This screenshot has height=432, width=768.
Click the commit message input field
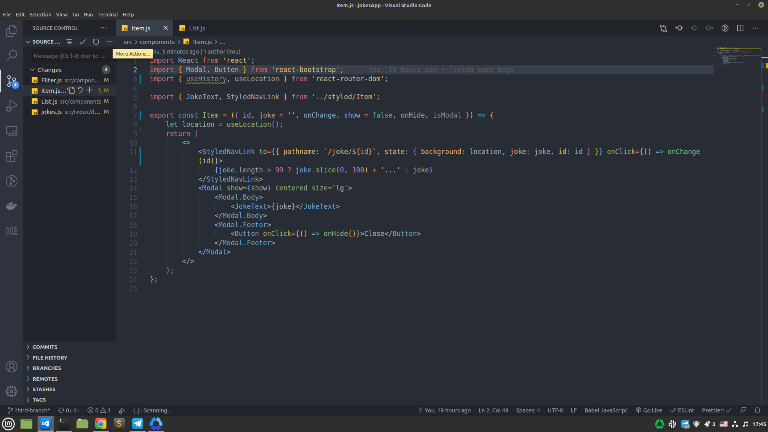click(70, 56)
